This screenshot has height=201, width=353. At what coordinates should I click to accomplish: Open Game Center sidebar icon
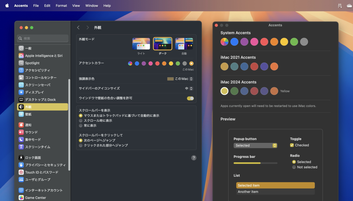point(21,197)
